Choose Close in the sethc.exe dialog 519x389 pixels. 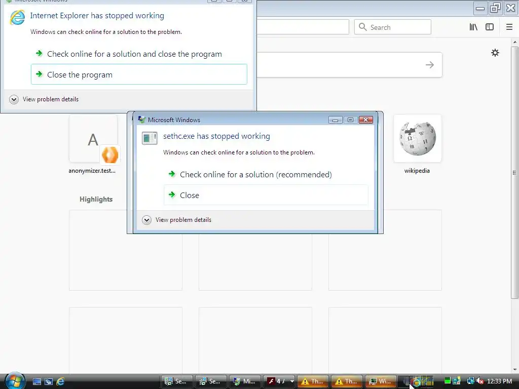click(x=266, y=195)
